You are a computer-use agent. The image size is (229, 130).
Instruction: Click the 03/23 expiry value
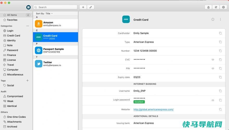137,77
